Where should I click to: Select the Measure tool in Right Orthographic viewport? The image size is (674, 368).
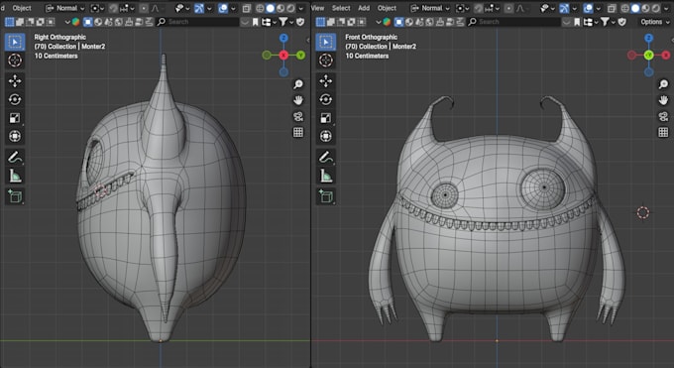coord(15,176)
